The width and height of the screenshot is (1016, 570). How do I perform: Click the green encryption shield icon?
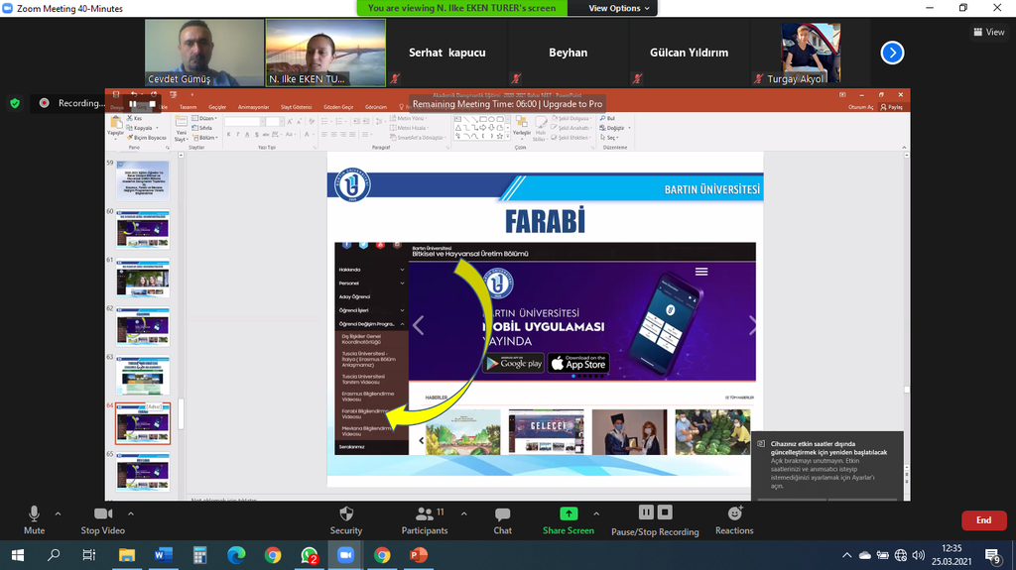tap(15, 103)
